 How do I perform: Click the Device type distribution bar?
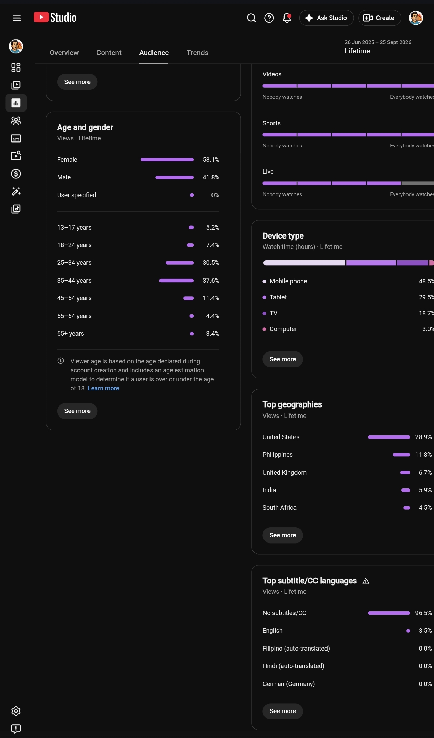pos(348,263)
